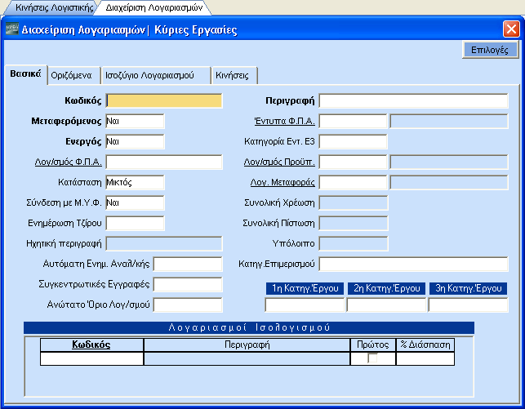525x409 pixels.
Task: Open the Επιλογές button
Action: 490,50
